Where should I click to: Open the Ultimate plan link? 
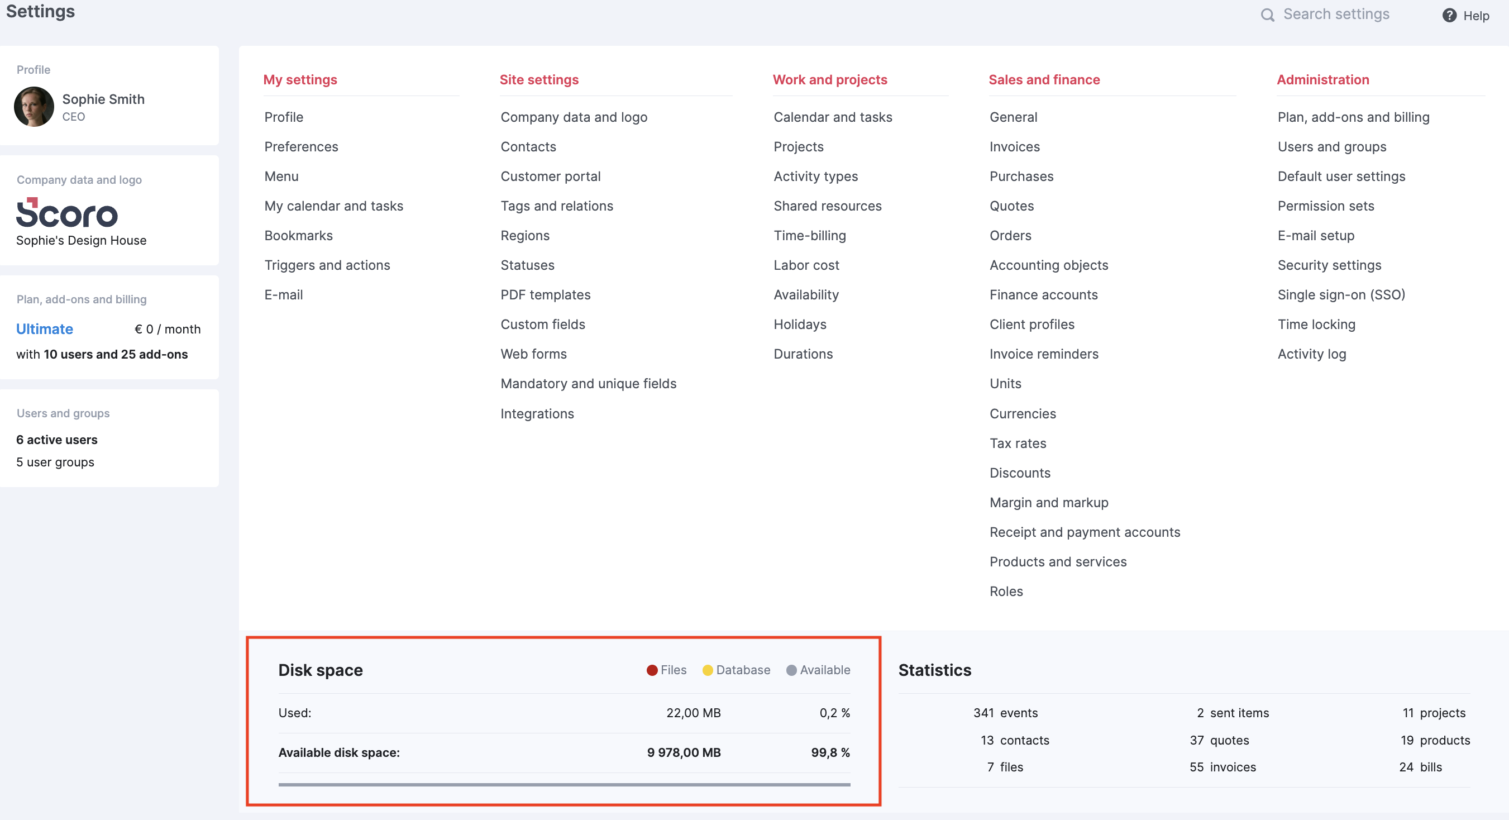click(x=45, y=329)
